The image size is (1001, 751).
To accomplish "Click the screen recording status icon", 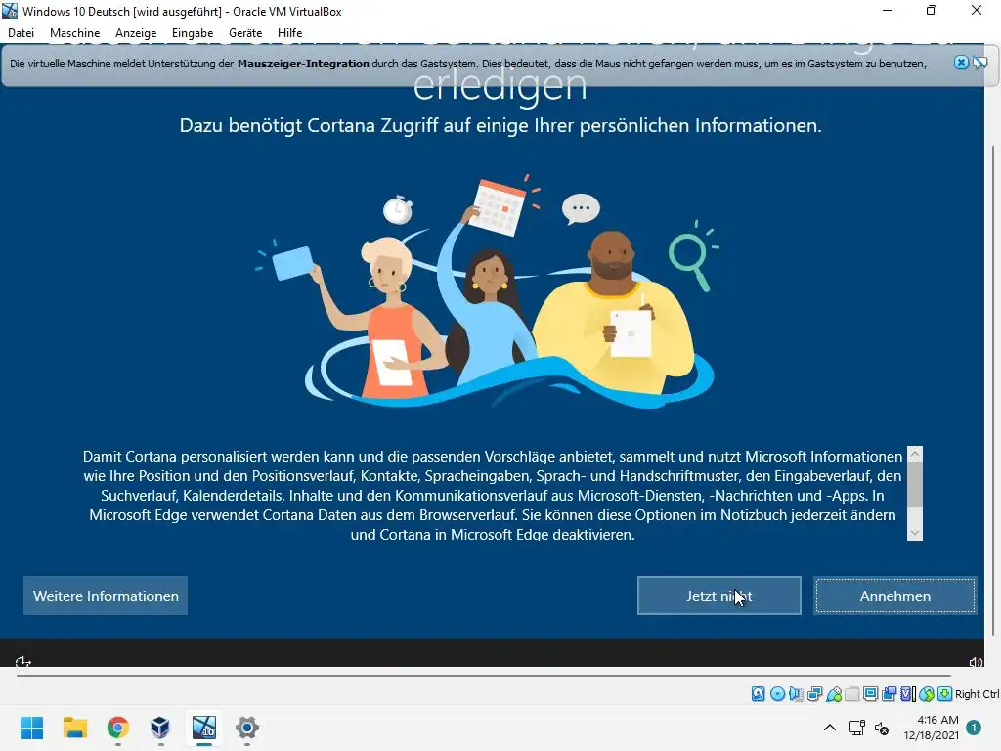I will click(889, 694).
